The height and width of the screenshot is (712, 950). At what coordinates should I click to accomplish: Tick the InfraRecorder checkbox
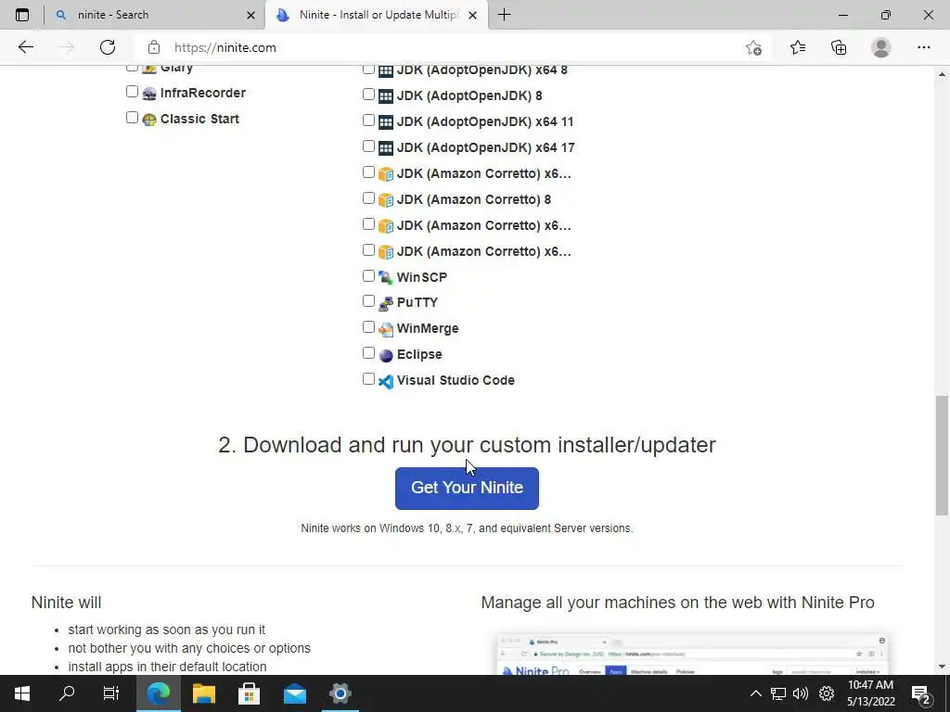[132, 92]
